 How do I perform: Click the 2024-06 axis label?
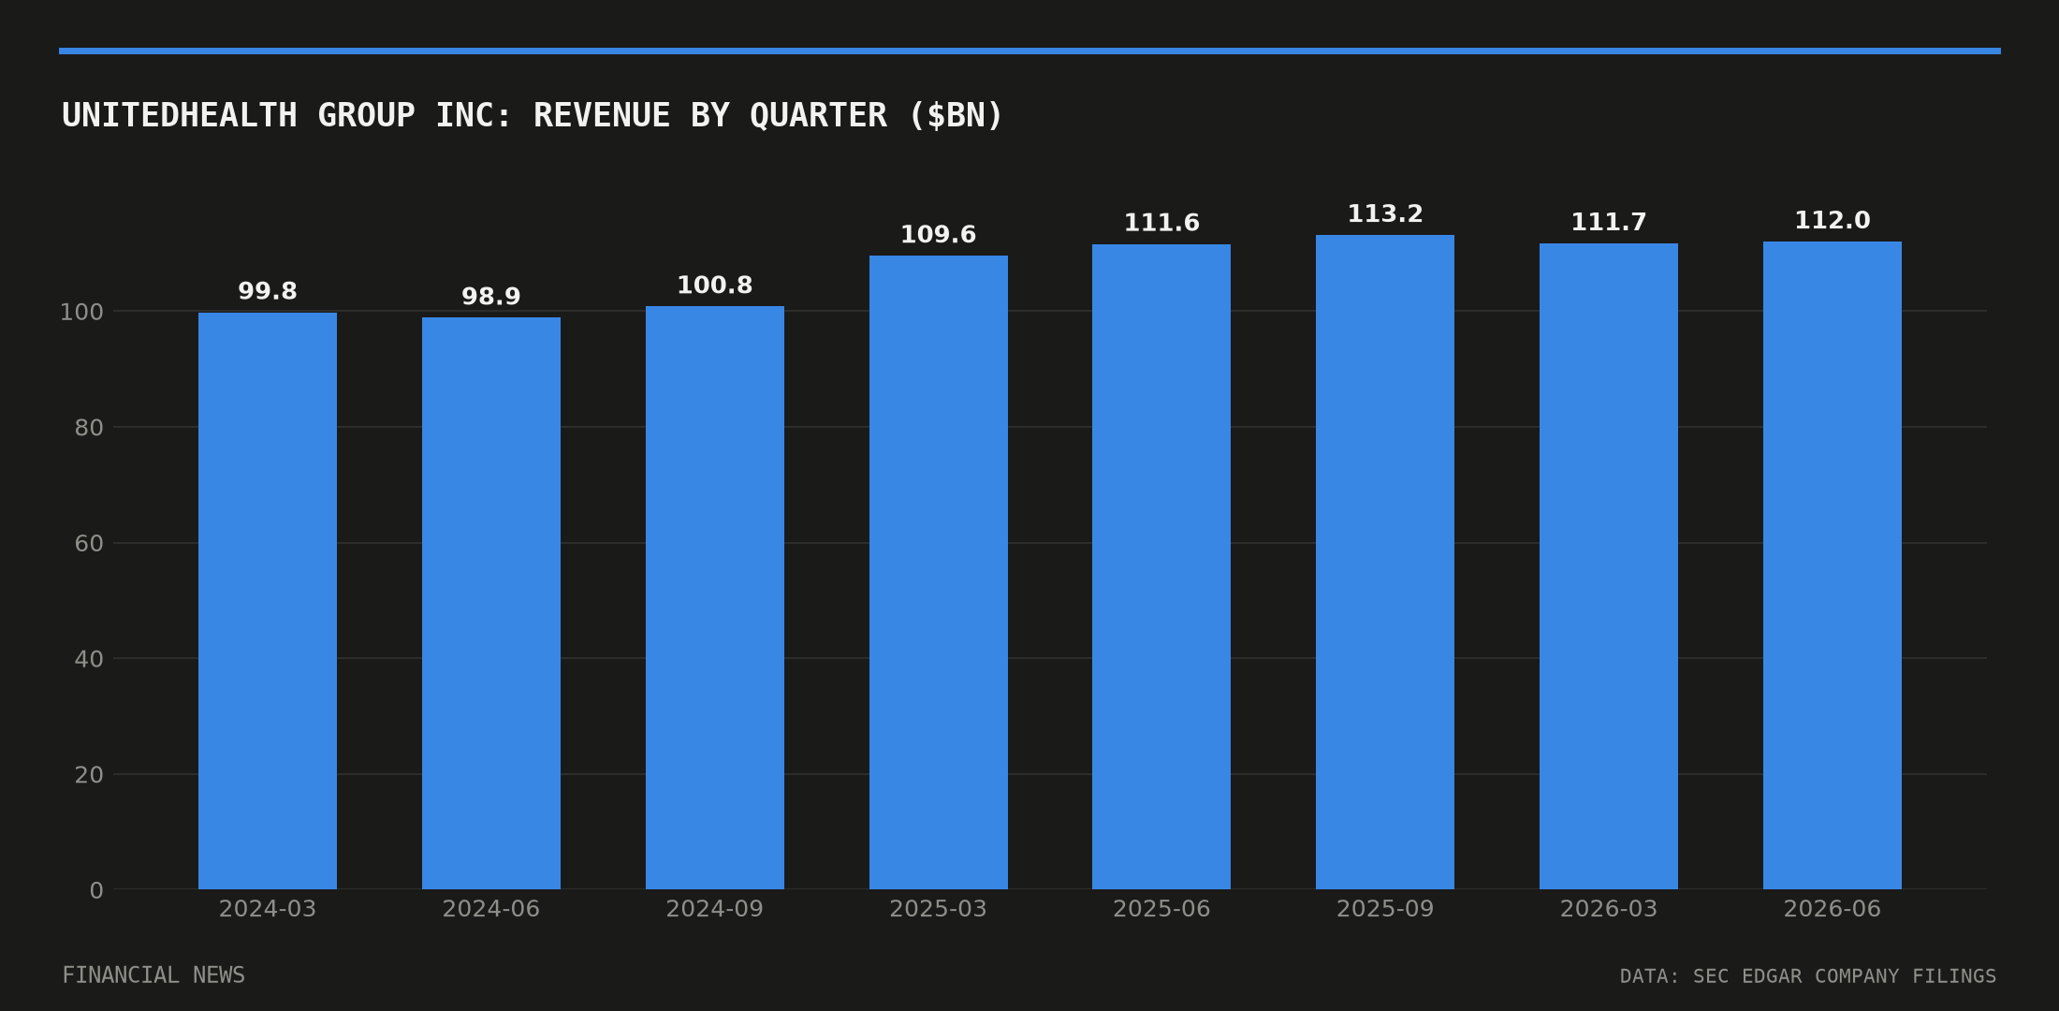pyautogui.click(x=491, y=909)
